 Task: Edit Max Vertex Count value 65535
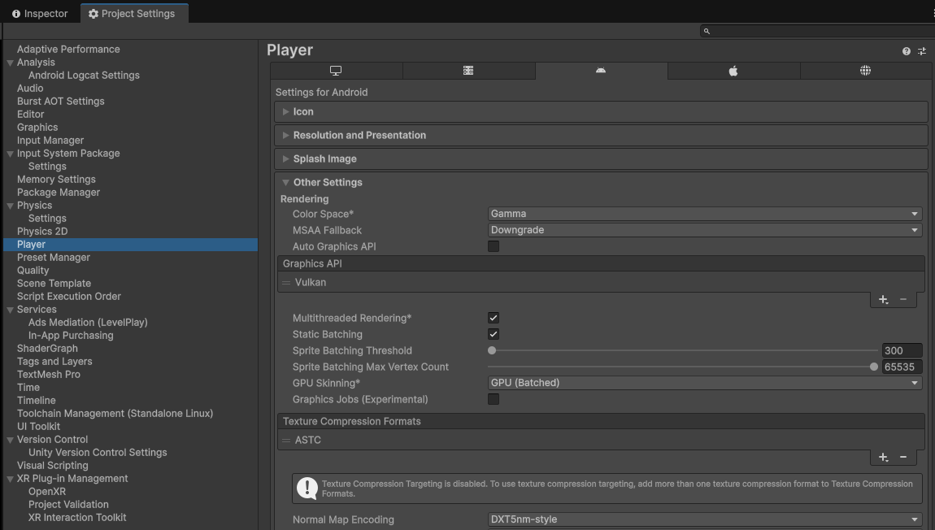902,367
